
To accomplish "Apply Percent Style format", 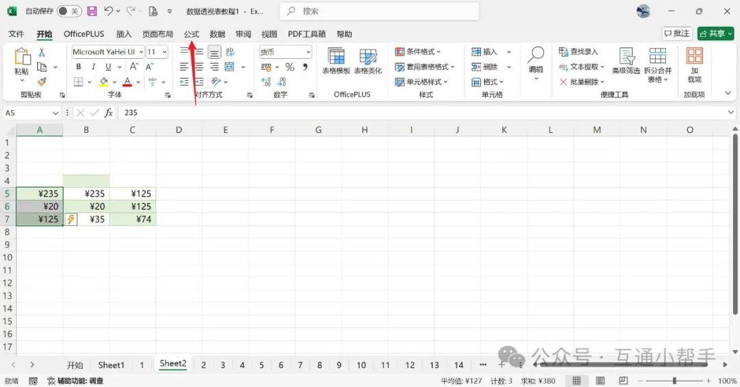I will [x=290, y=67].
